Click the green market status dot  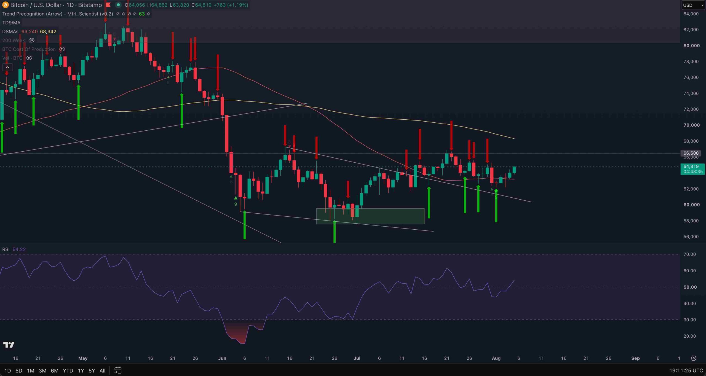click(x=118, y=5)
